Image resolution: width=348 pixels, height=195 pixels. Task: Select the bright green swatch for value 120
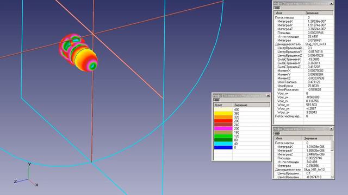click(223, 136)
